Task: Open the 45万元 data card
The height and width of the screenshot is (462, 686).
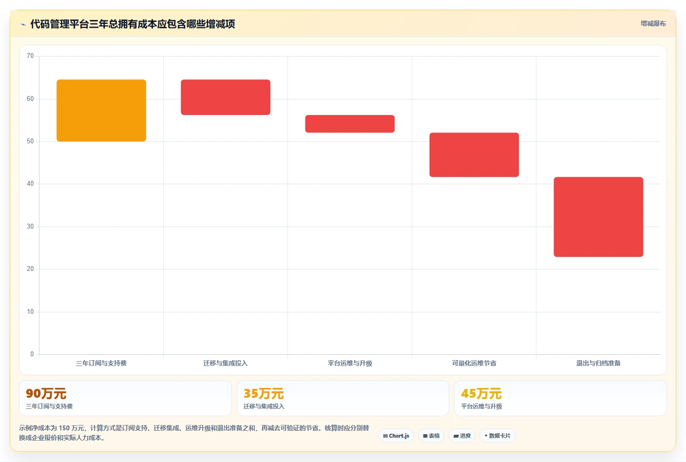Action: point(560,398)
